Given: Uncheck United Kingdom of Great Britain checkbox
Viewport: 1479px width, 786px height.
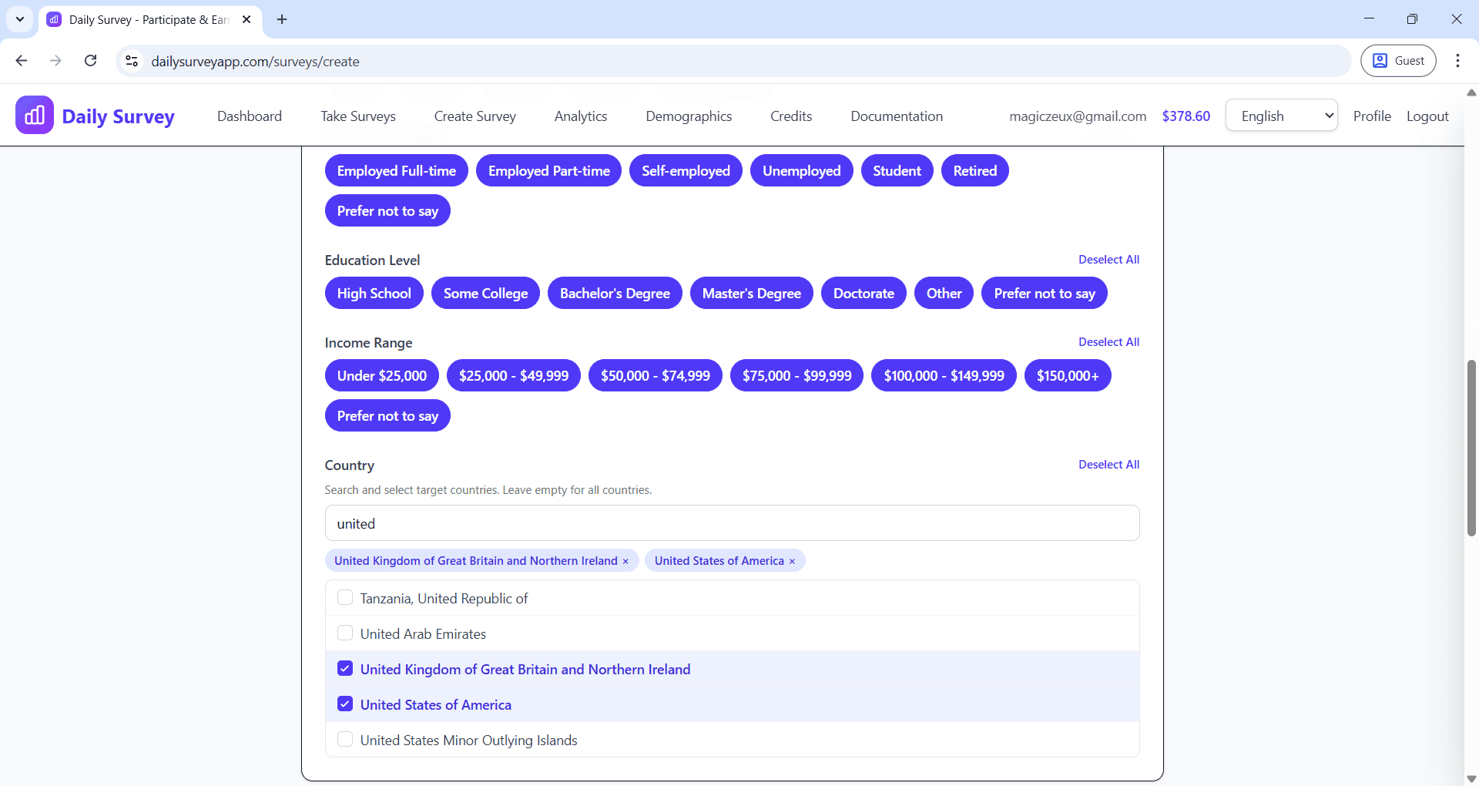Looking at the screenshot, I should click(345, 668).
